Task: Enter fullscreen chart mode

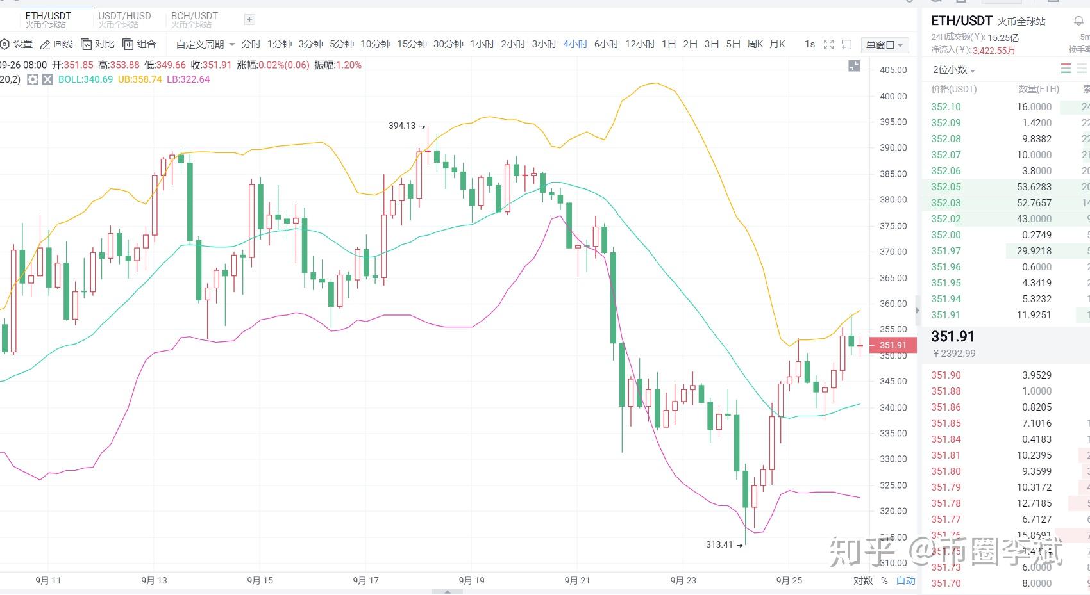Action: [x=828, y=44]
